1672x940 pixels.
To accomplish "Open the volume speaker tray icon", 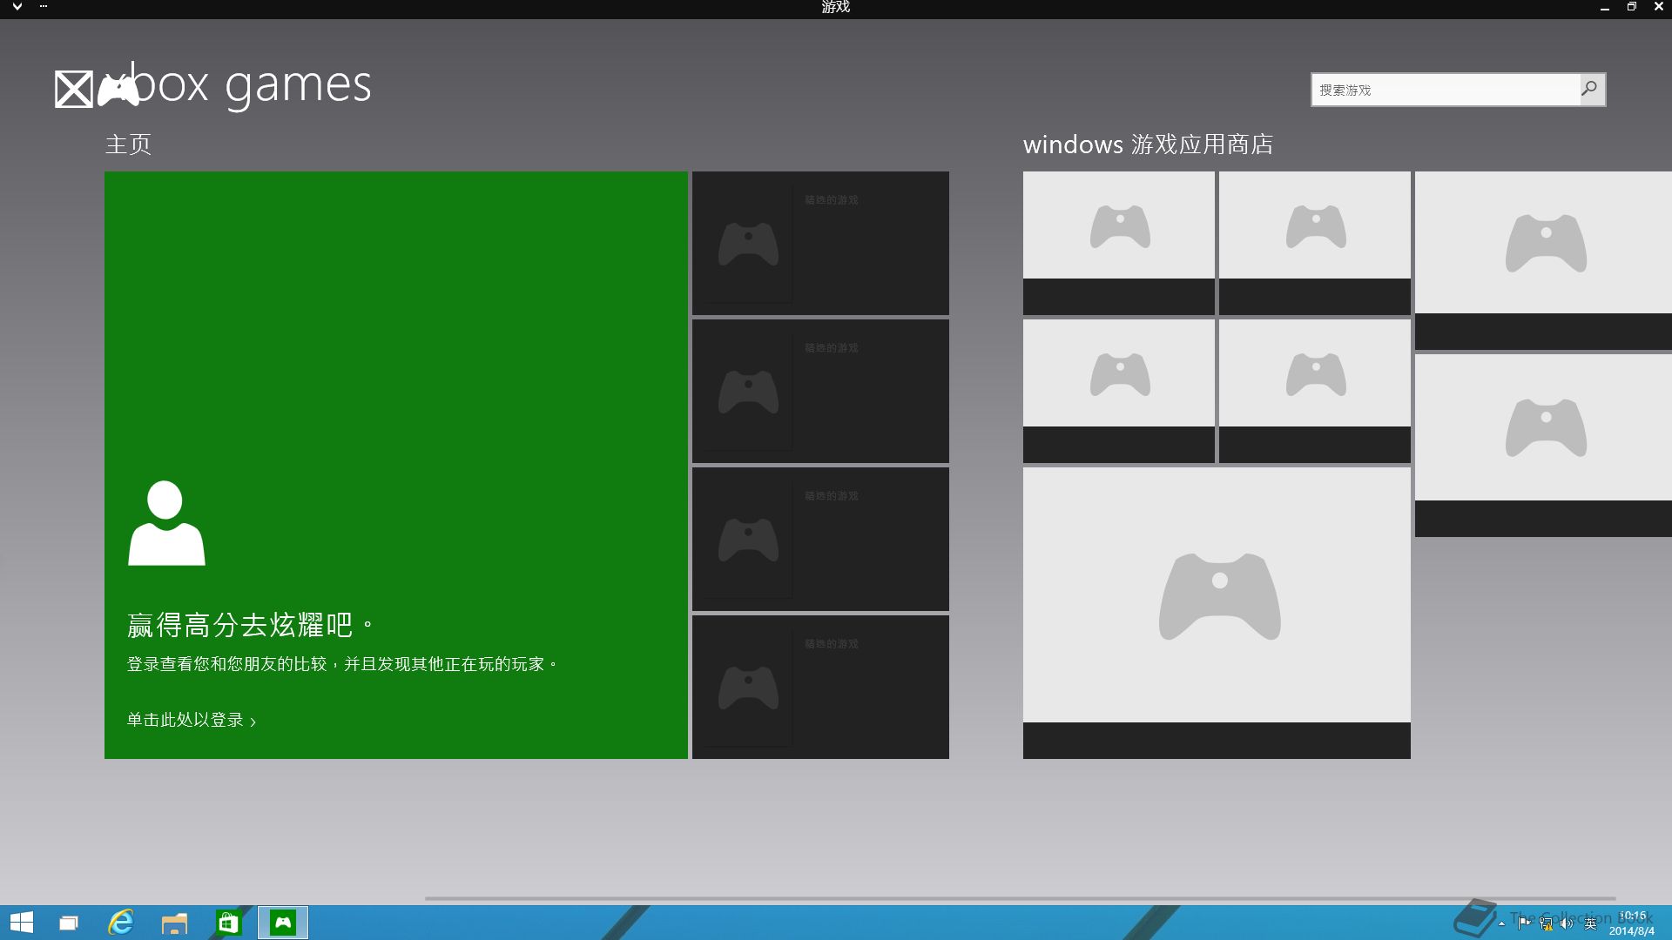I will point(1567,923).
